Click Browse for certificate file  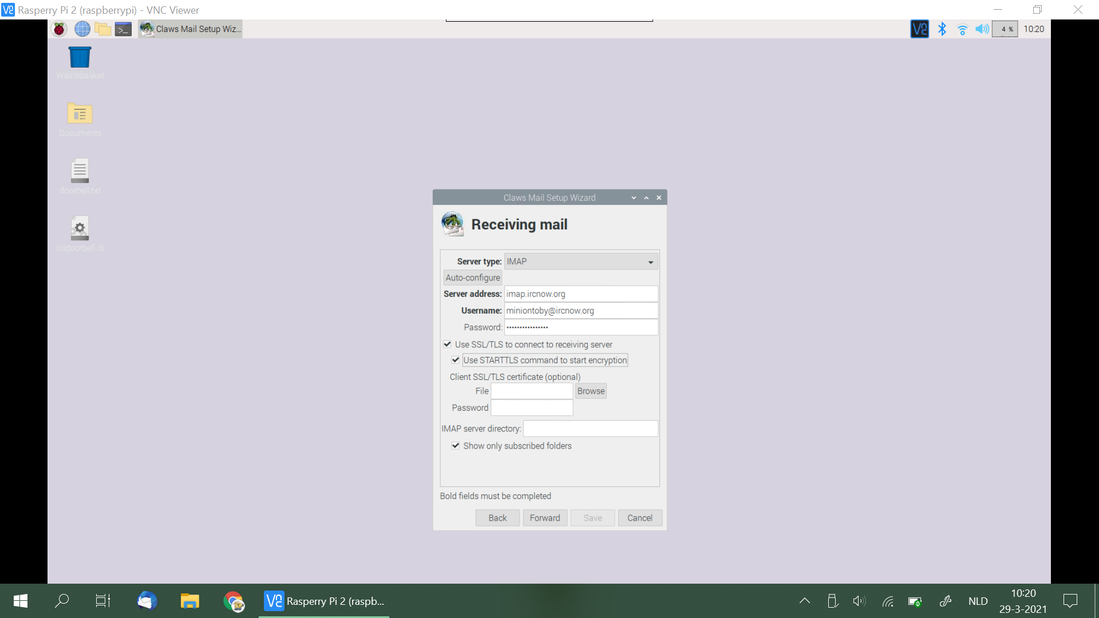(x=591, y=391)
